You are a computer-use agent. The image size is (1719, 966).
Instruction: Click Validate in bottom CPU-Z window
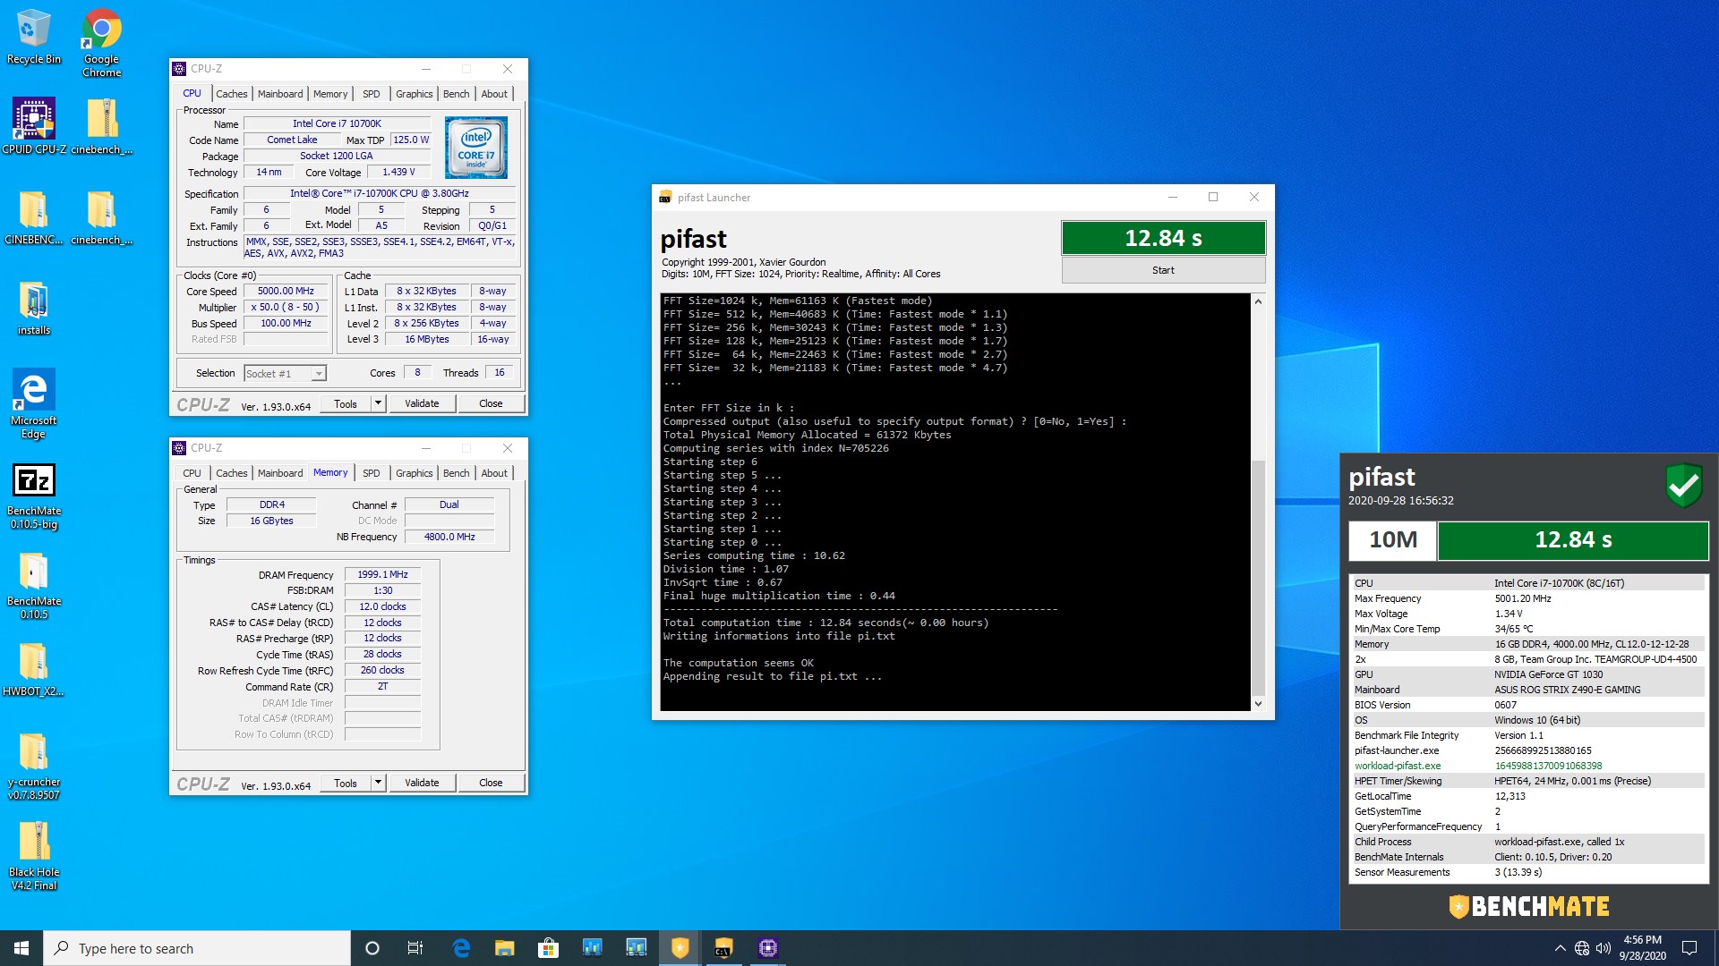point(422,783)
